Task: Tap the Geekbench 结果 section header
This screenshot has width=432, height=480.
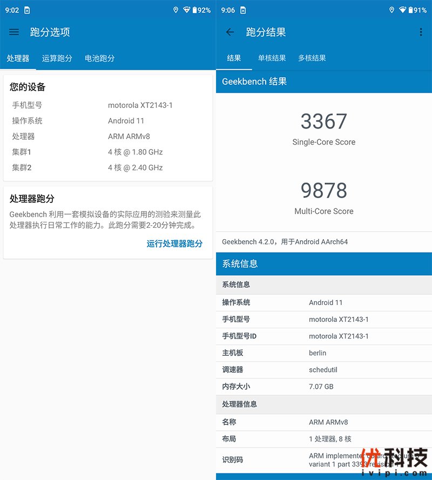Action: (324, 82)
